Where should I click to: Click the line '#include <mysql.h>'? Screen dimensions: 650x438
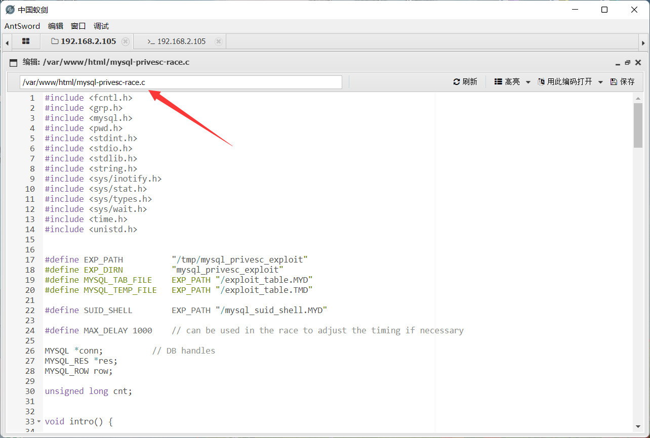[x=89, y=118]
